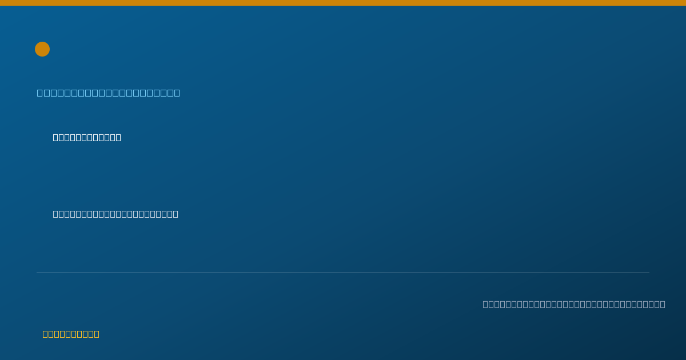Select the light-blue heading text line
Image resolution: width=686 pixels, height=360 pixels.
coord(109,93)
